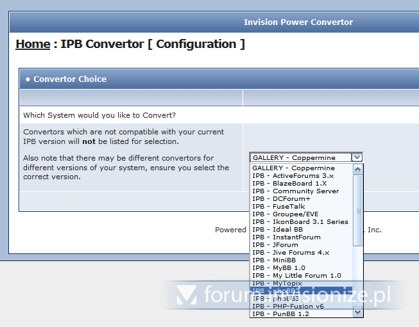The height and width of the screenshot is (327, 419).
Task: Click the convertor list scrollbar thumb
Action: point(358,210)
